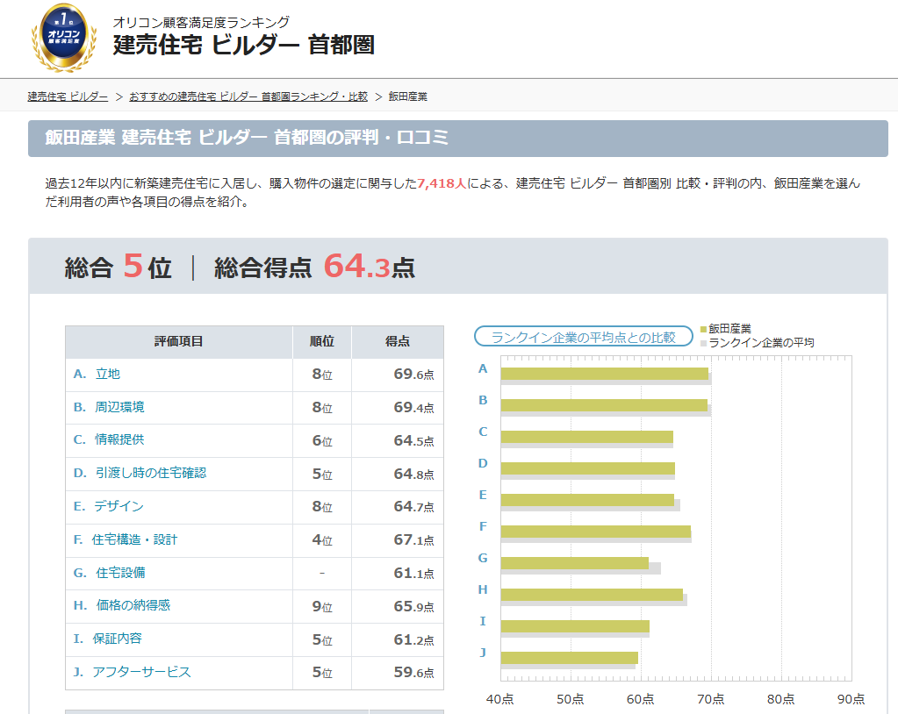Click the 飯田産業 legend color swatch
This screenshot has height=714, width=898.
click(703, 330)
